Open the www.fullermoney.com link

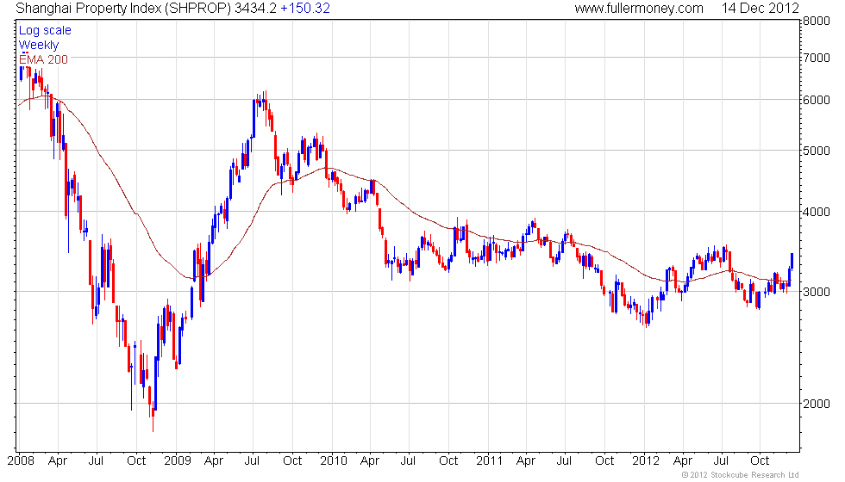coord(639,8)
